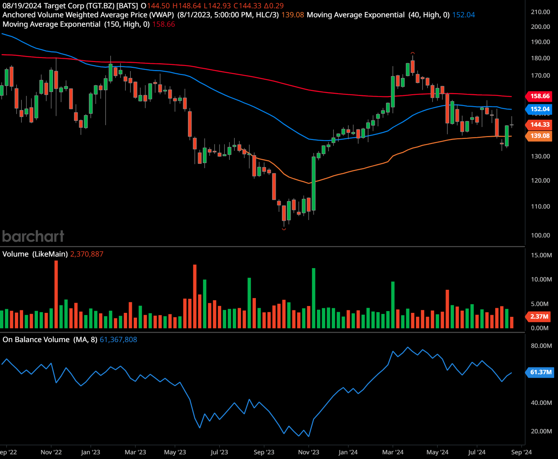
Task: Click the blue 61.37M OBV tag
Action: coord(539,372)
